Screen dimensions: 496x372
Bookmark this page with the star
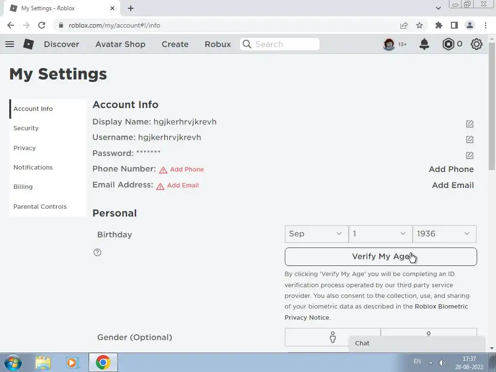419,25
